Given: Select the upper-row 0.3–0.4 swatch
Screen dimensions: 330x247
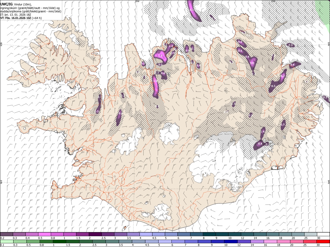Looking at the screenshot, I should click(19, 234).
